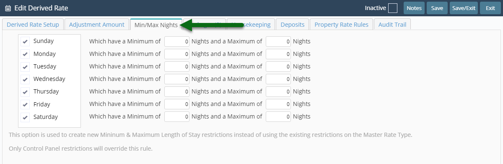Toggle the Inactive checkbox
The height and width of the screenshot is (164, 503).
click(393, 8)
